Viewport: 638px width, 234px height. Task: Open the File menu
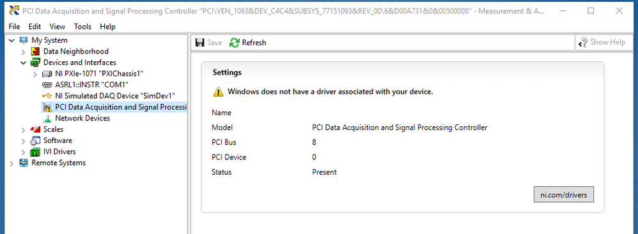coord(14,27)
